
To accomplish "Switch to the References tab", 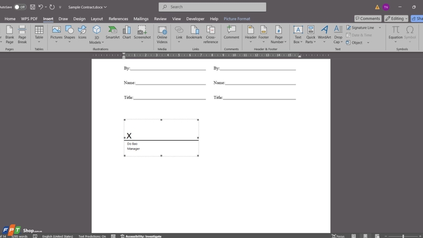I will 118,19.
